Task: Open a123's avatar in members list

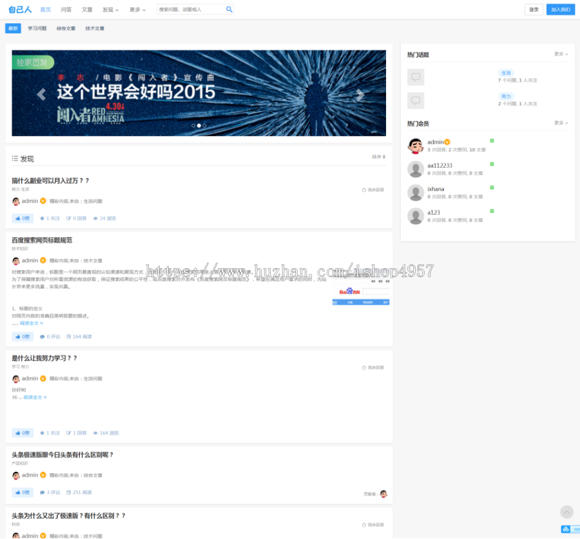Action: (x=416, y=216)
